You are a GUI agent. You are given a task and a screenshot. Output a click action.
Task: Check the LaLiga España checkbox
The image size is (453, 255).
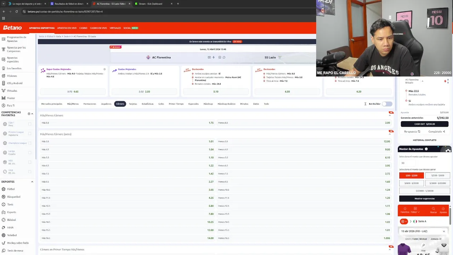tap(30, 153)
